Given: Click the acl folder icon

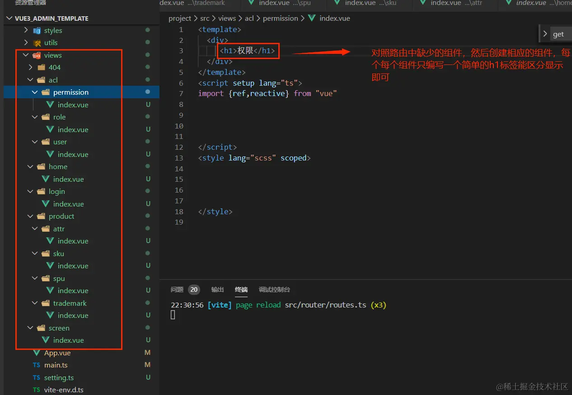Looking at the screenshot, I should click(42, 80).
